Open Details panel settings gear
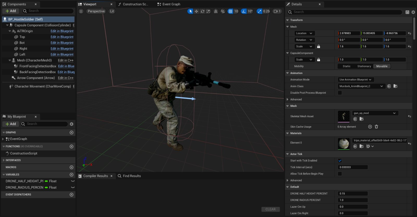 (x=413, y=12)
